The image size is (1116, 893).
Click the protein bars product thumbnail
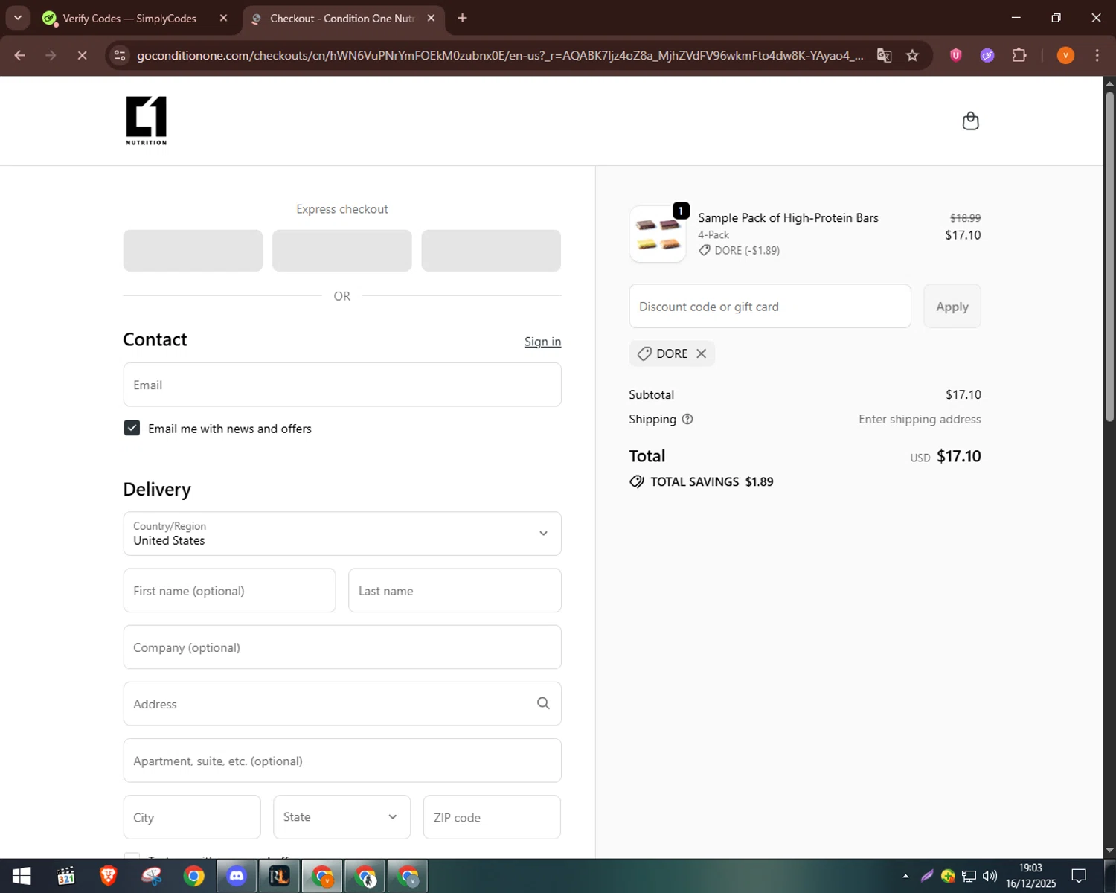[658, 234]
